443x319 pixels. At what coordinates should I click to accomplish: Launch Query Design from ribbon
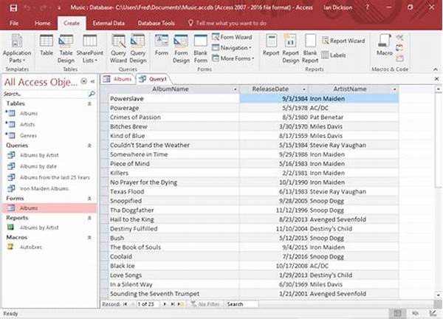tap(138, 49)
